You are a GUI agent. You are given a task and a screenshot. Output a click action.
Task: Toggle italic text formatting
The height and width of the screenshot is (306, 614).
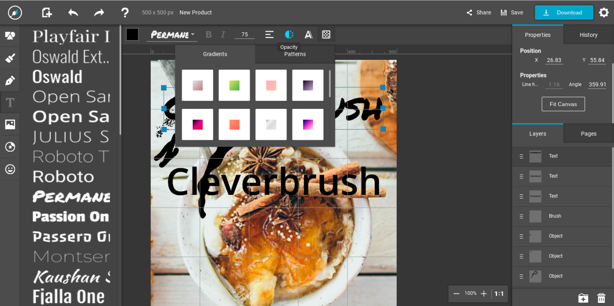223,35
